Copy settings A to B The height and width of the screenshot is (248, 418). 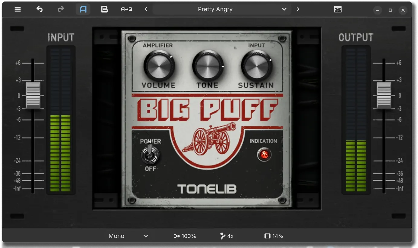point(126,9)
